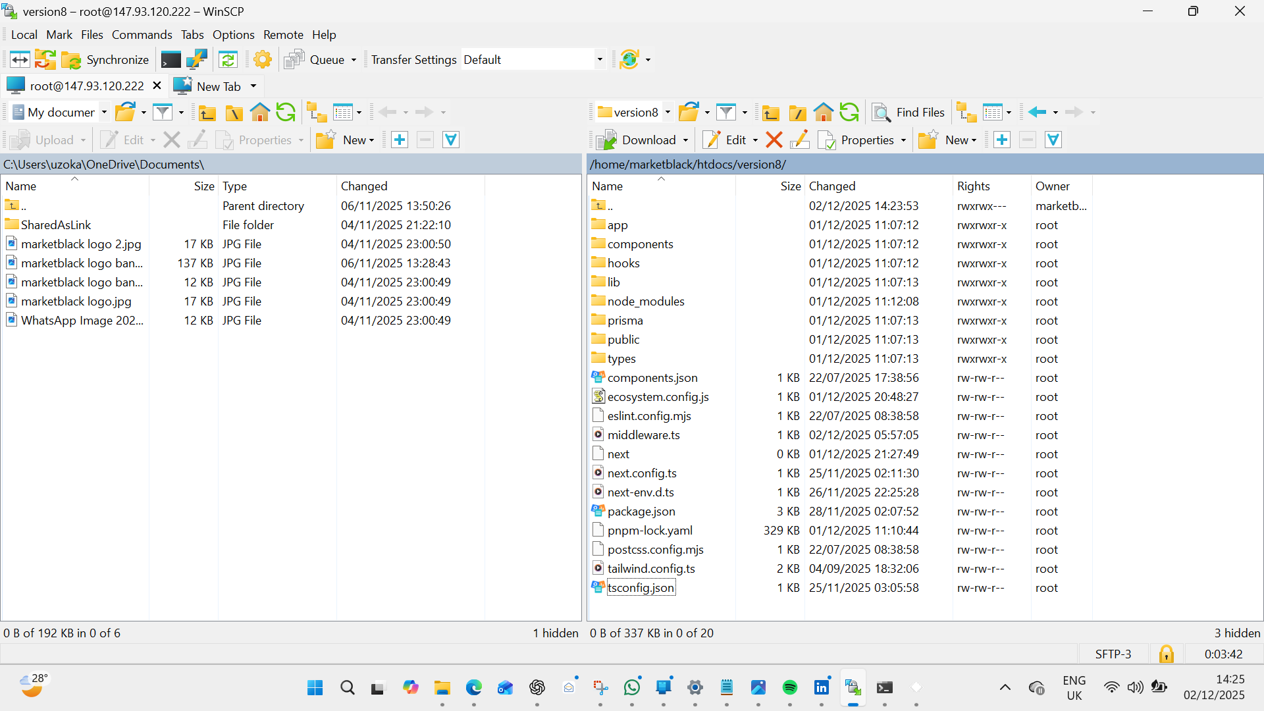The image size is (1264, 711).
Task: Expand the Queue dropdown arrow
Action: [354, 60]
